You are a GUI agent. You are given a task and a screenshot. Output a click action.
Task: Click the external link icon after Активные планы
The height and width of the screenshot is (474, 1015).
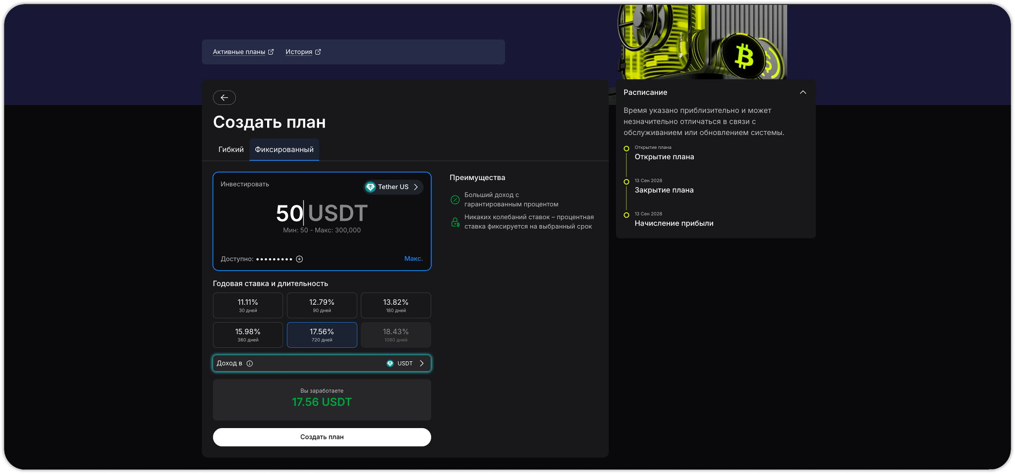[271, 52]
